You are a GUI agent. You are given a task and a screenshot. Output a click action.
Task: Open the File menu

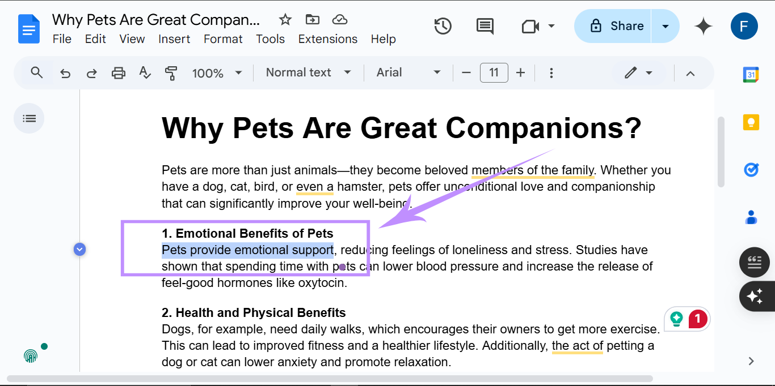(x=62, y=39)
